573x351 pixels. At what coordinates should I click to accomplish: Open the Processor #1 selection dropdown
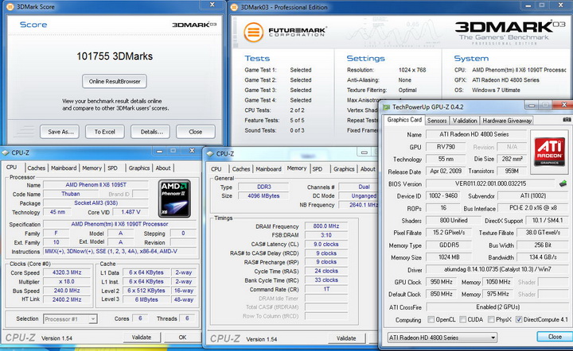coord(70,319)
